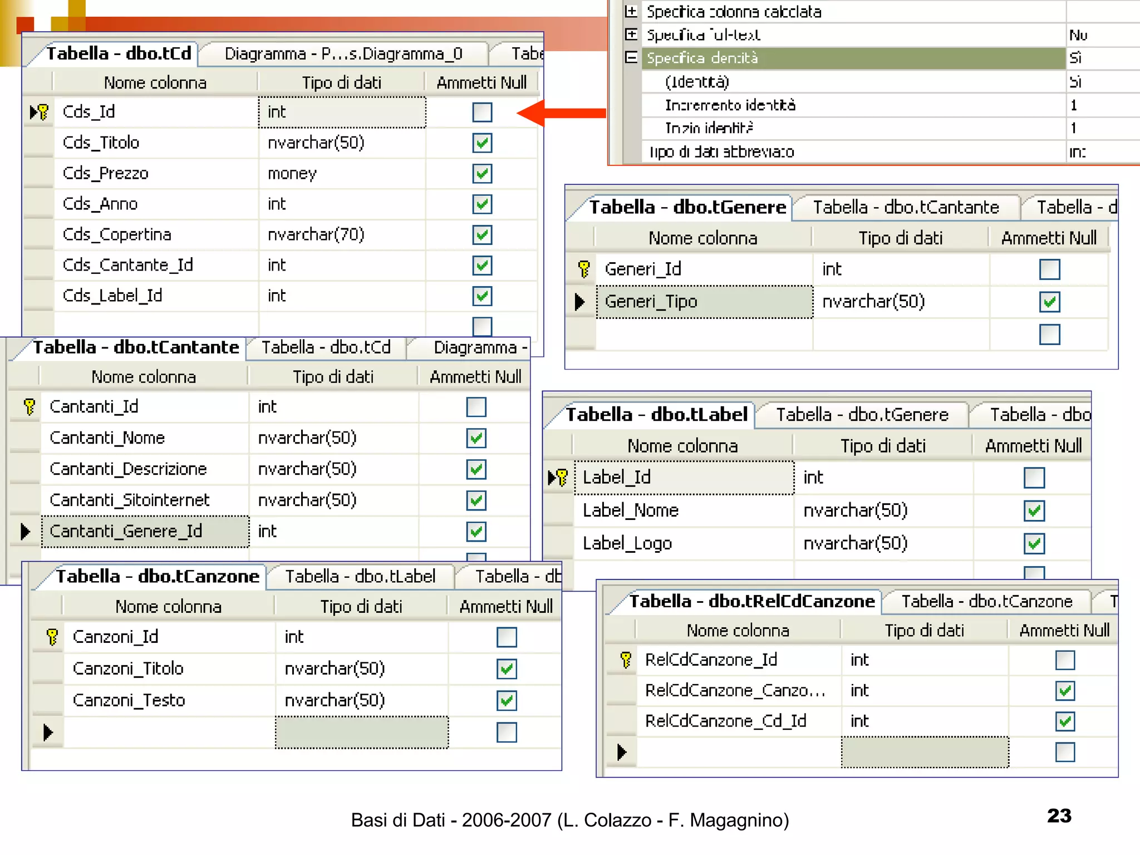Expand the Specifica full-text group
Viewport: 1140px width, 855px height.
631,35
